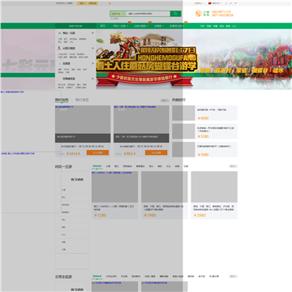Click the green search magnifier button

pyautogui.click(x=175, y=14)
